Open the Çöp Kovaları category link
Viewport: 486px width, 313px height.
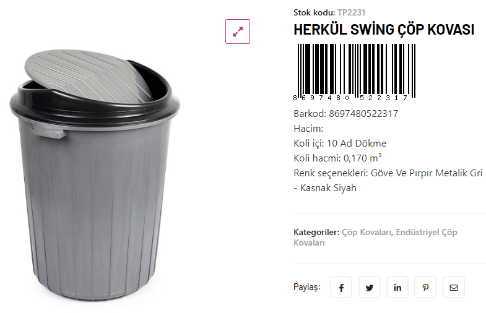(x=367, y=232)
